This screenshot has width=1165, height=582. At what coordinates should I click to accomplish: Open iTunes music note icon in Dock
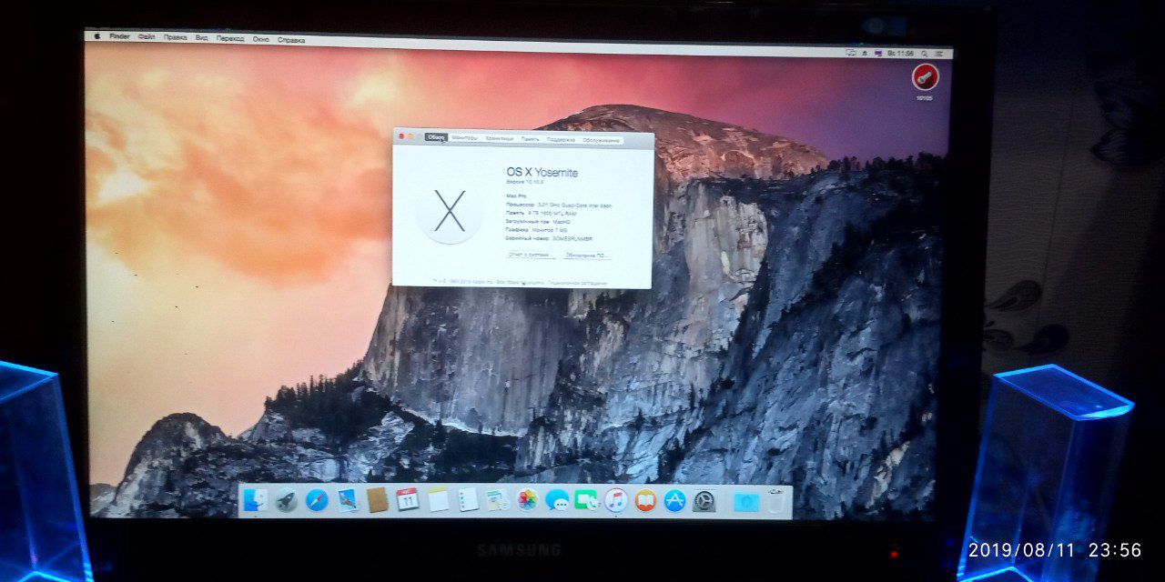tap(616, 499)
